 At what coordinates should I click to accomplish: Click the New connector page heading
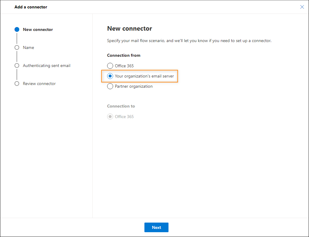coord(129,29)
